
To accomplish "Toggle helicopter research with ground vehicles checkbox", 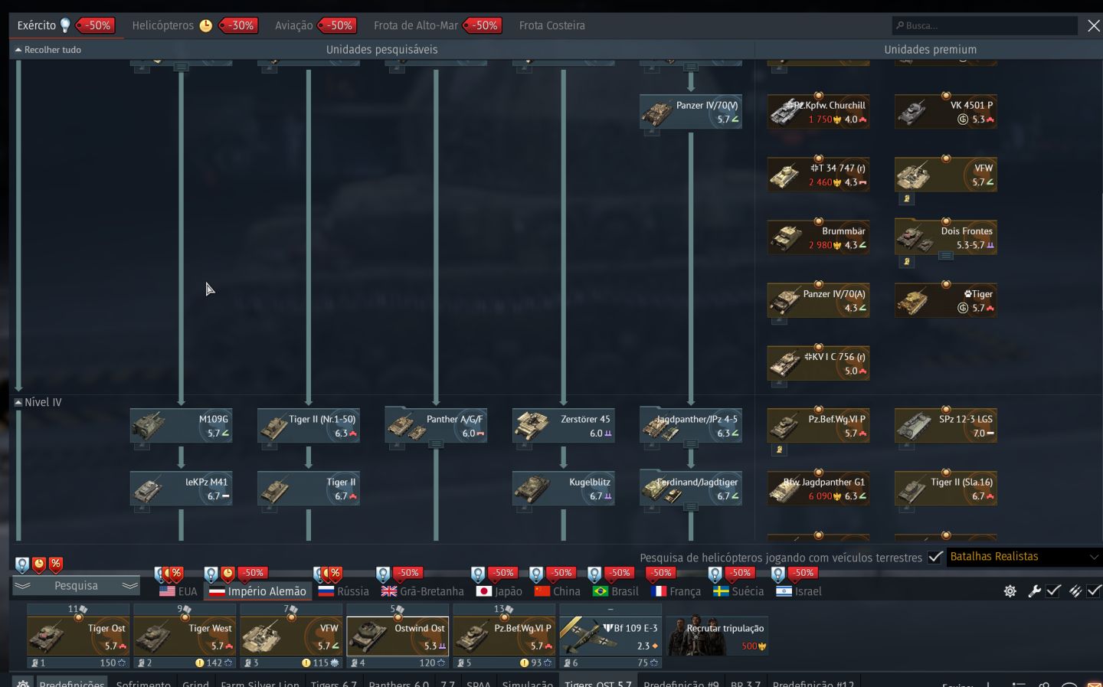I will tap(934, 557).
